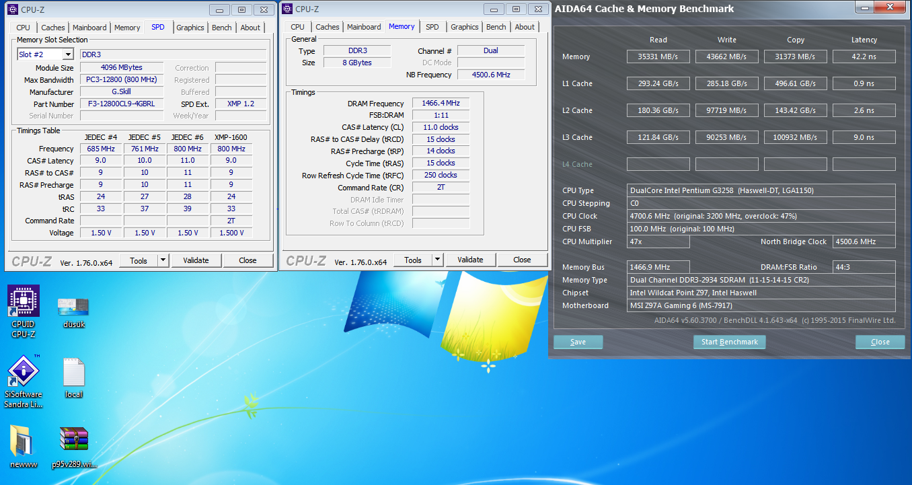912x485 pixels.
Task: Open the düsük desktop icon
Action: [x=73, y=312]
